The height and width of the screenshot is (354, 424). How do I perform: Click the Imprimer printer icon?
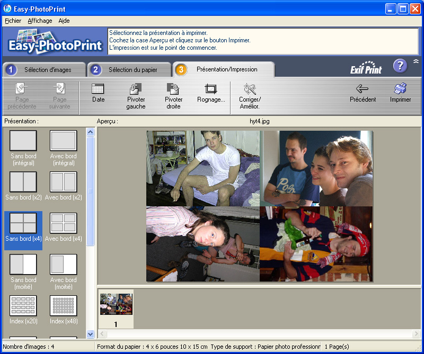point(400,89)
